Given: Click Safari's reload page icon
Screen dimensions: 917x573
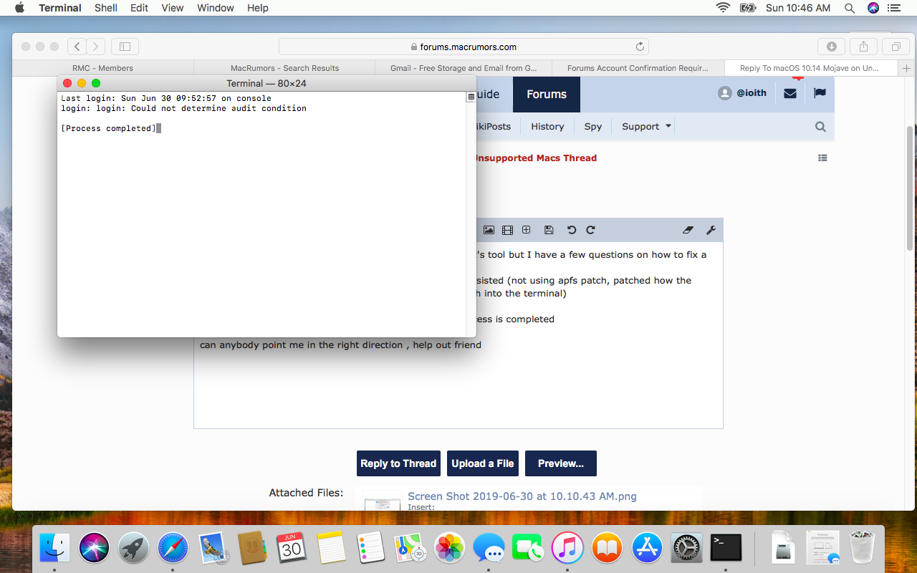Looking at the screenshot, I should [640, 47].
